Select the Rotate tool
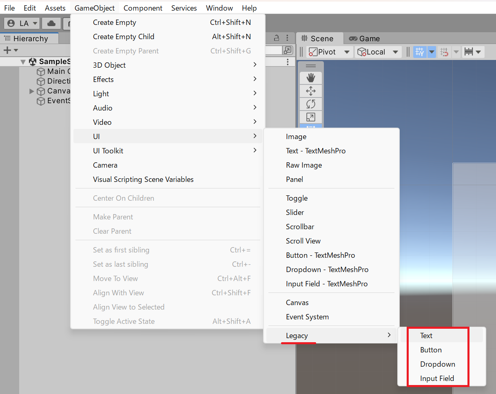 pyautogui.click(x=310, y=104)
